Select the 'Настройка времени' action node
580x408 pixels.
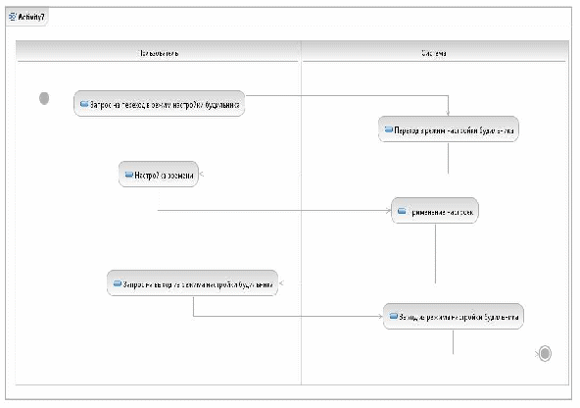click(x=159, y=174)
